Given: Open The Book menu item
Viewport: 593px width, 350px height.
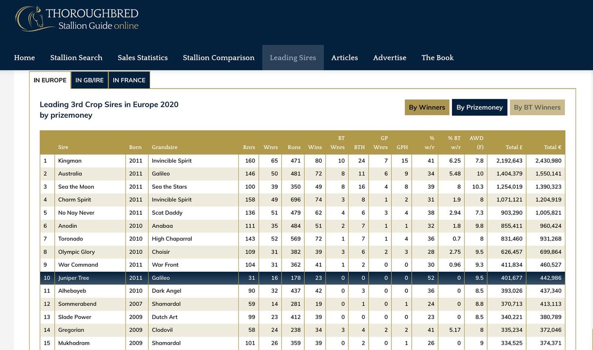Looking at the screenshot, I should pos(437,58).
